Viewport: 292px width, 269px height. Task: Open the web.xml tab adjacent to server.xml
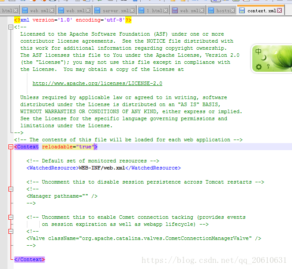[75, 11]
